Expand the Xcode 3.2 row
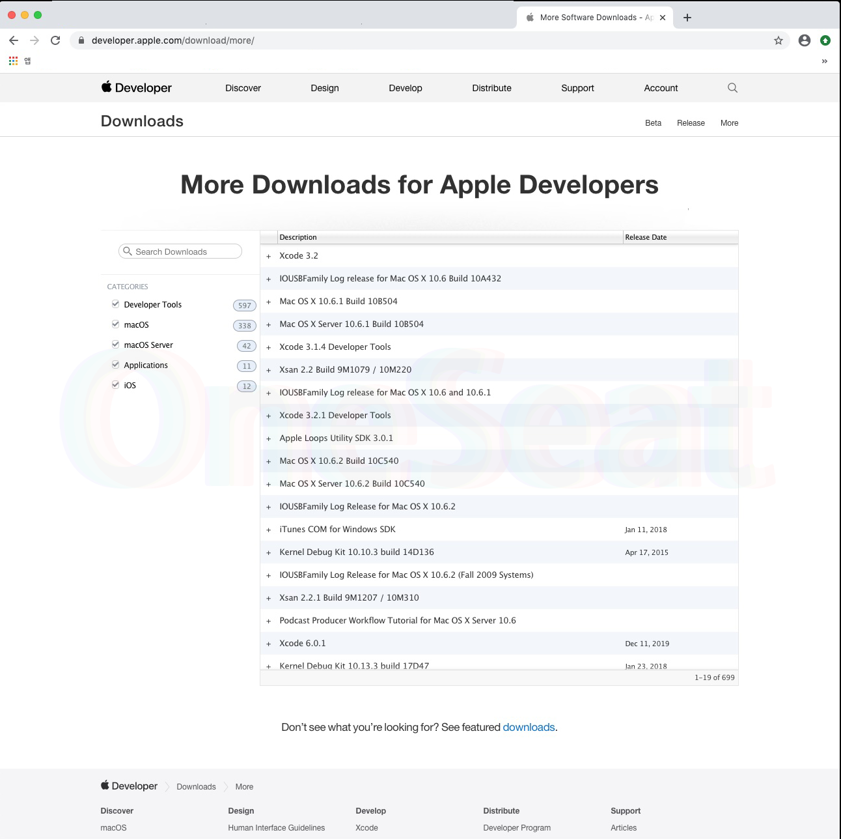 coord(268,257)
